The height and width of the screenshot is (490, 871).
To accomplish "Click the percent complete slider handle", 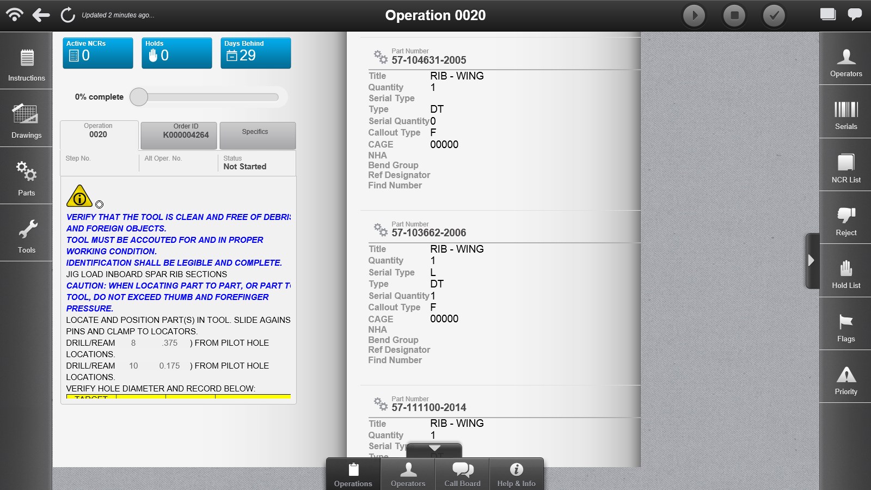I will [x=139, y=97].
